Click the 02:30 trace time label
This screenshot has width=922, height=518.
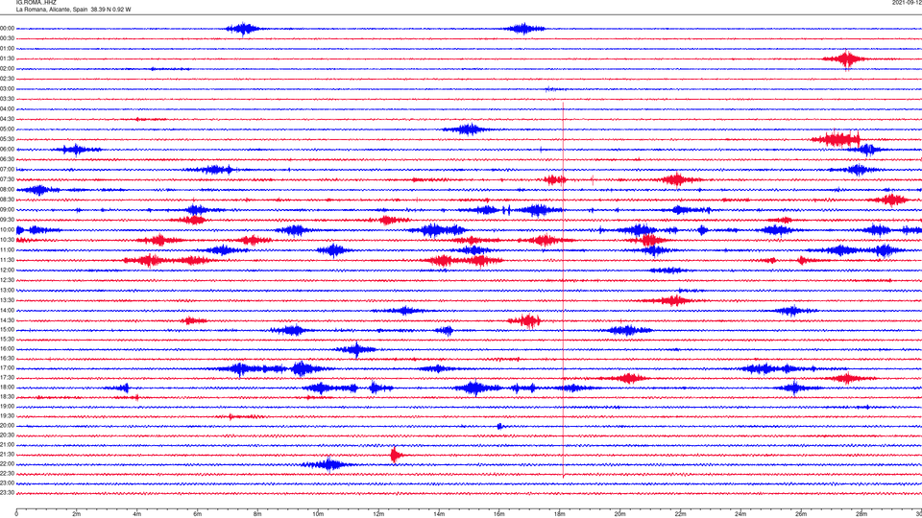[x=7, y=79]
